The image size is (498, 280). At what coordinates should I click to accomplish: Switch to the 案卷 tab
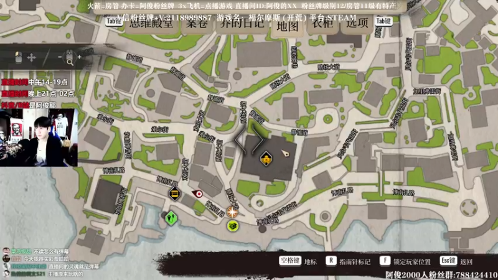[197, 24]
